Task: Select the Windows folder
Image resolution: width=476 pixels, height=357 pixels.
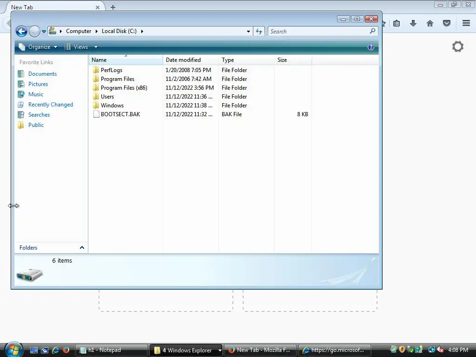Action: [112, 106]
